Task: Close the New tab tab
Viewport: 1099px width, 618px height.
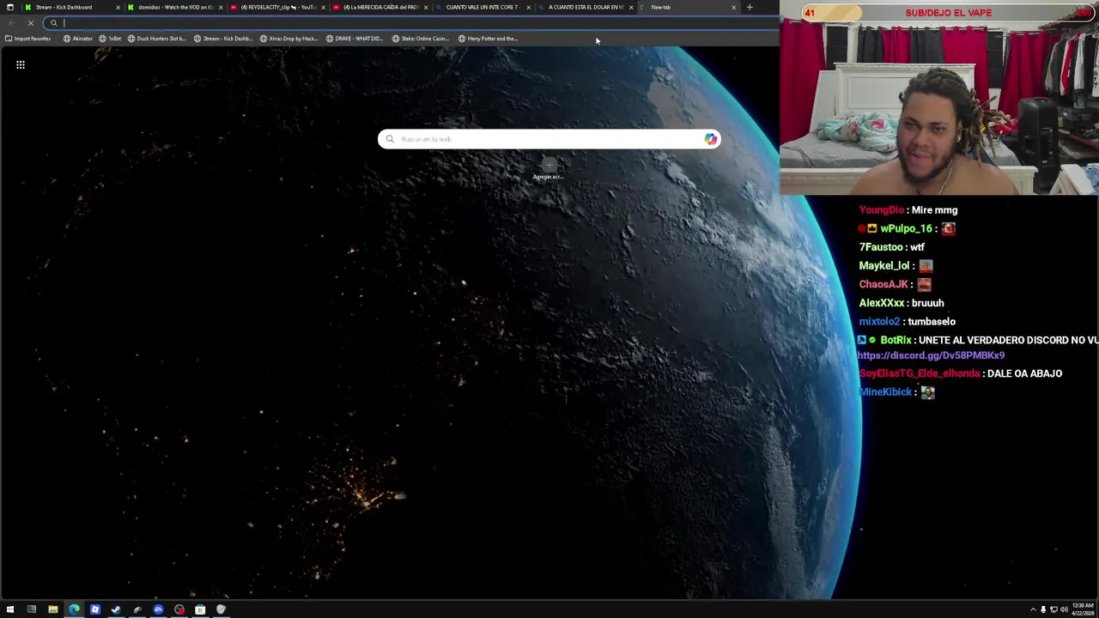Action: pos(733,7)
